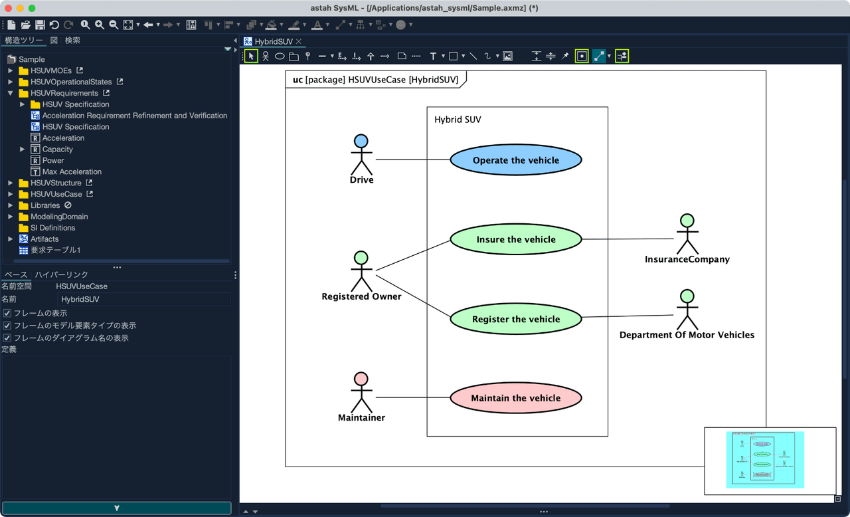Viewport: 850px width, 517px height.
Task: Select the Operate the vehicle use case
Action: (x=516, y=160)
